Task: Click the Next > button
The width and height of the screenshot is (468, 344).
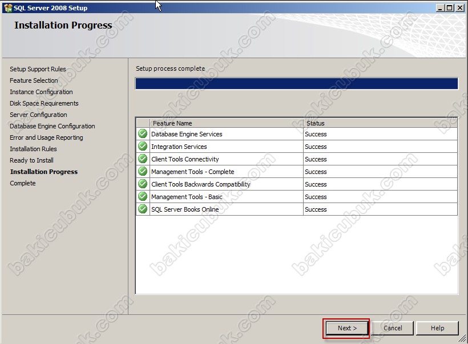Action: pos(347,328)
